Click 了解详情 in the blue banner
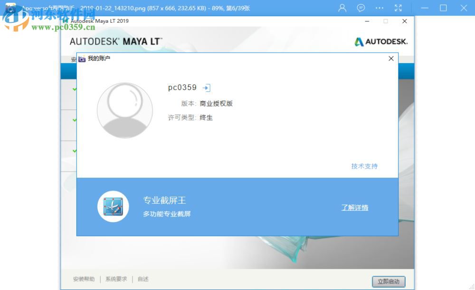Image resolution: width=475 pixels, height=290 pixels. point(354,208)
